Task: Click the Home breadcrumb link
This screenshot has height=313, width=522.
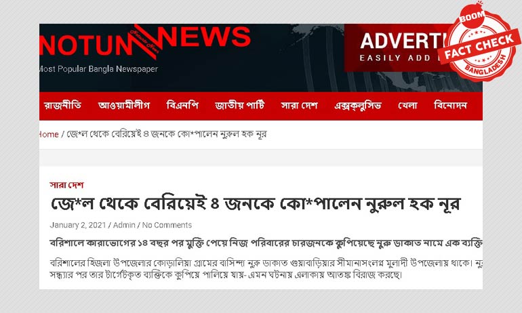Action: (49, 134)
